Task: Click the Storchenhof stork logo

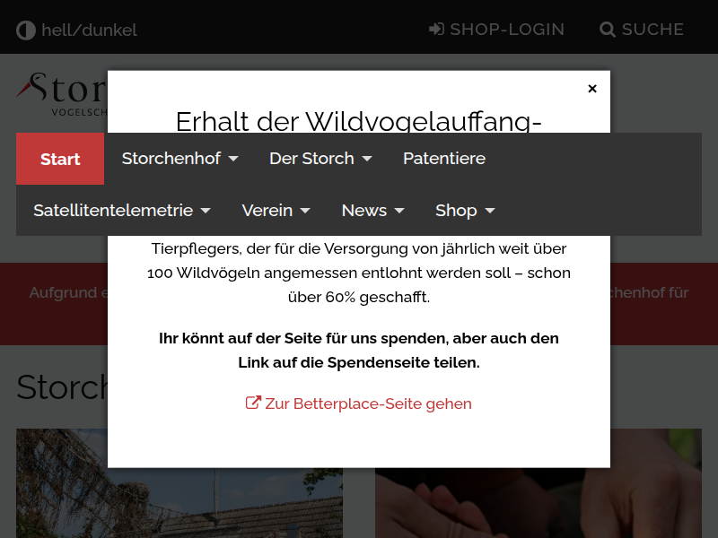Action: tap(54, 92)
